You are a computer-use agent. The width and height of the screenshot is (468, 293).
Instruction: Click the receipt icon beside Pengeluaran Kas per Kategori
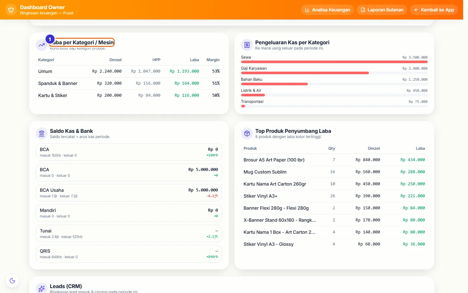pos(247,45)
